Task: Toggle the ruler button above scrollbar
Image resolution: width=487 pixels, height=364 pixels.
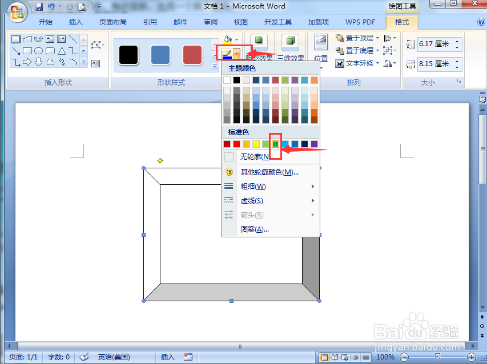Action: pyautogui.click(x=482, y=99)
